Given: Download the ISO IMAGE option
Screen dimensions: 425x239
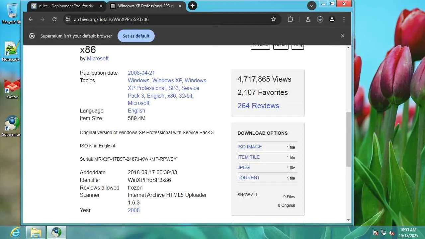Looking at the screenshot, I should click(x=250, y=147).
